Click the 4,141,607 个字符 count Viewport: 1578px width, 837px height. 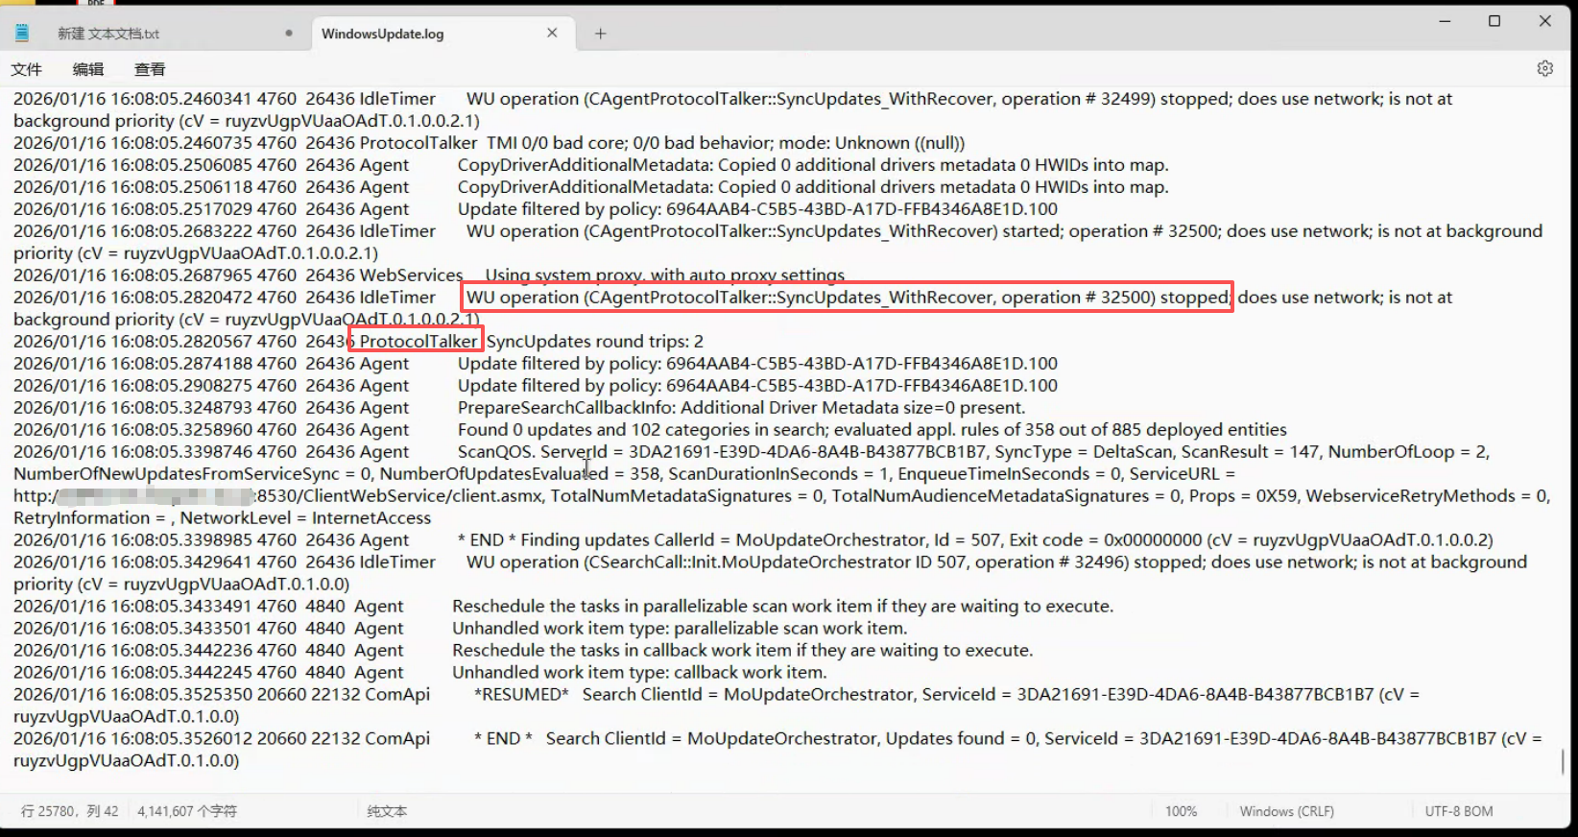point(187,811)
